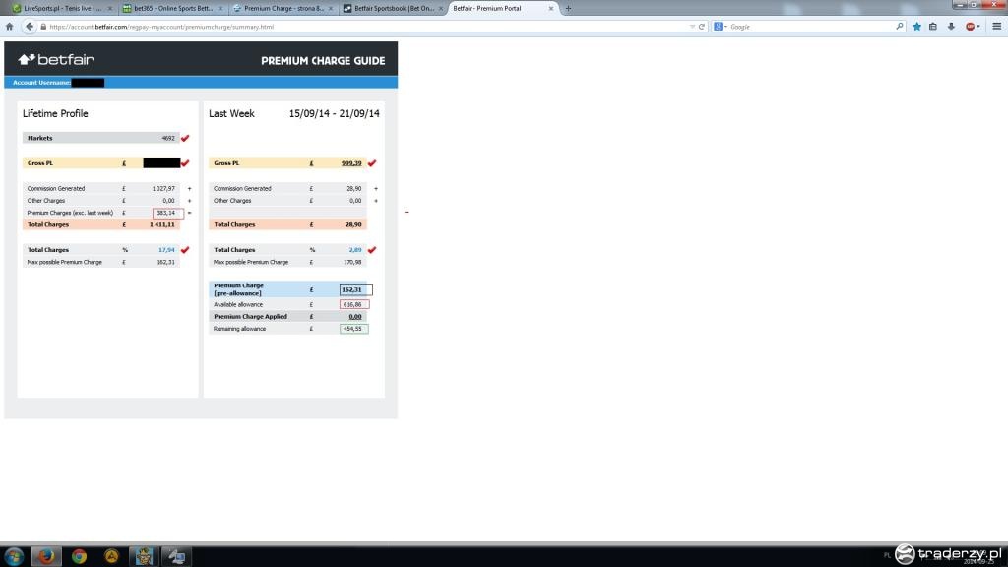Click the Remaining allowance value 454,55
The image size is (1008, 567).
354,329
